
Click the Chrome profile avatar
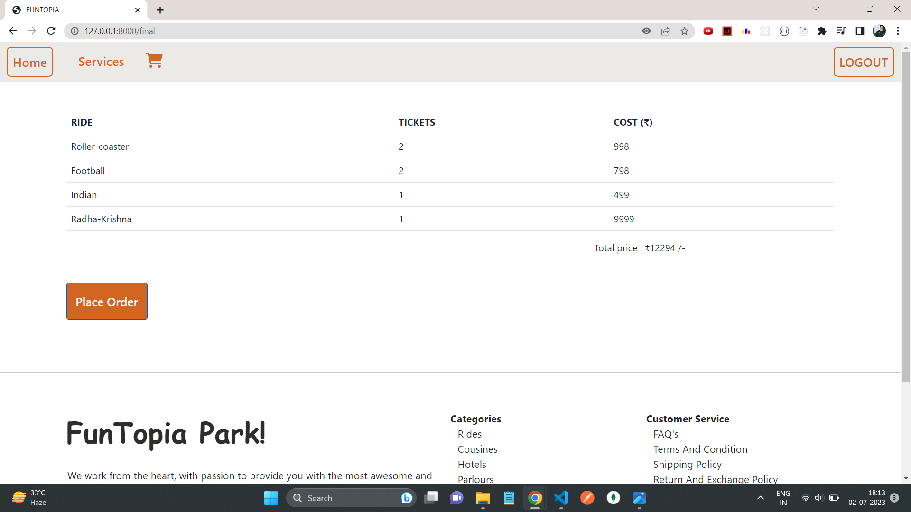[880, 31]
